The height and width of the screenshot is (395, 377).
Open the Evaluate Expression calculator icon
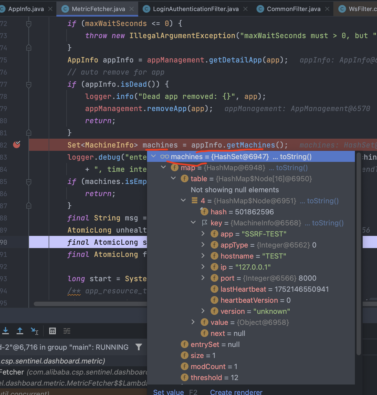[x=53, y=331]
